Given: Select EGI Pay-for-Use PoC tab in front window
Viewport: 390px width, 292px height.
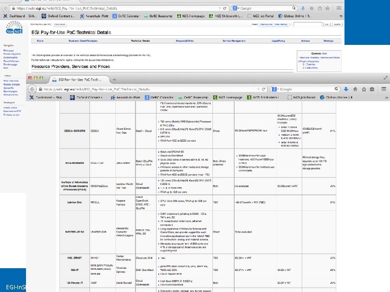Looking at the screenshot, I should (80, 79).
